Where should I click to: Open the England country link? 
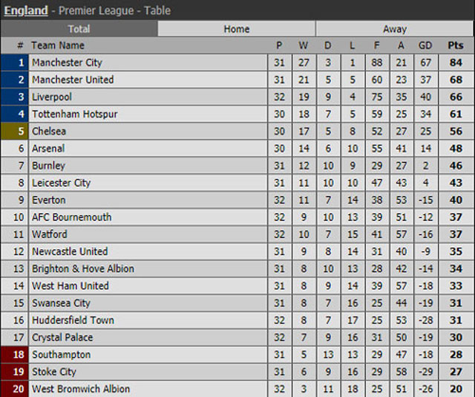click(x=26, y=10)
